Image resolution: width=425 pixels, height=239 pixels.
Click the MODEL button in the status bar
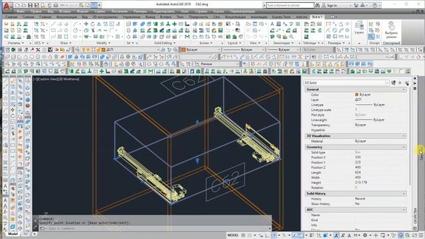[x=233, y=235]
